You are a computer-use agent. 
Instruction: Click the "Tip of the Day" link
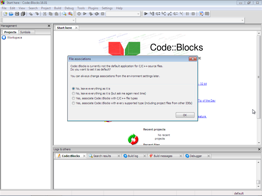[x=207, y=101]
